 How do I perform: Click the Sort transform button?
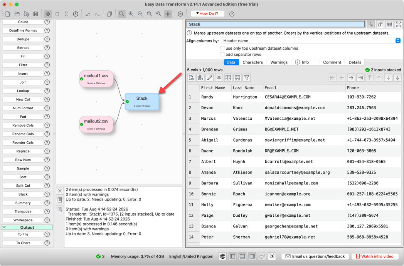(23, 177)
